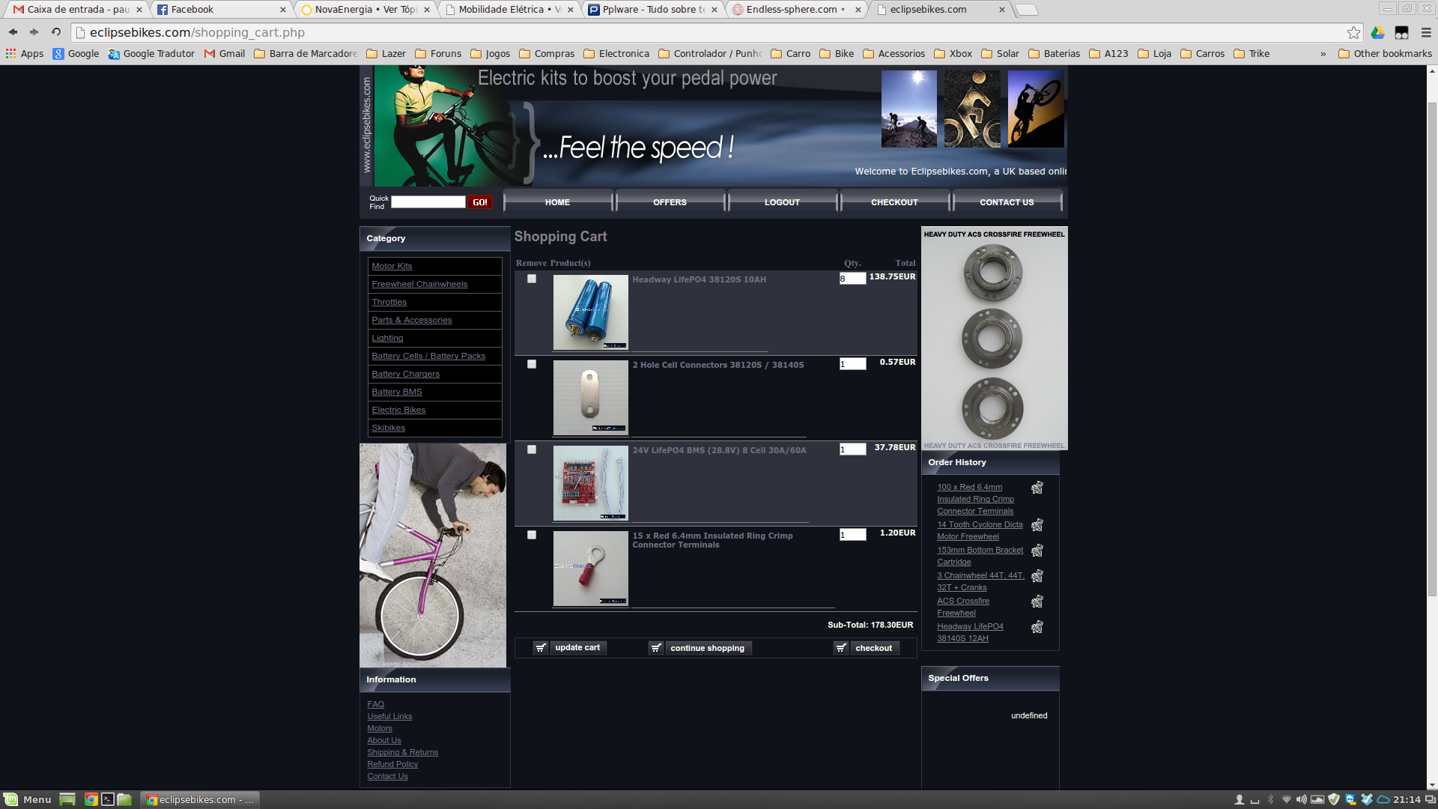Open the Shipping & Returns link

click(403, 752)
